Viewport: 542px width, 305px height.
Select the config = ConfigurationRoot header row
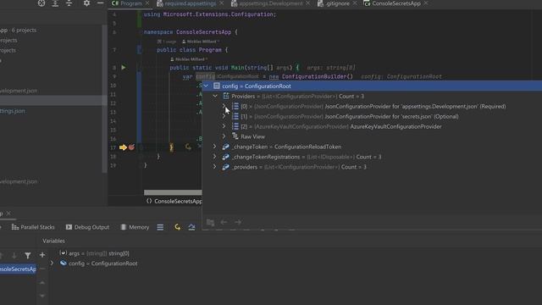click(372, 86)
